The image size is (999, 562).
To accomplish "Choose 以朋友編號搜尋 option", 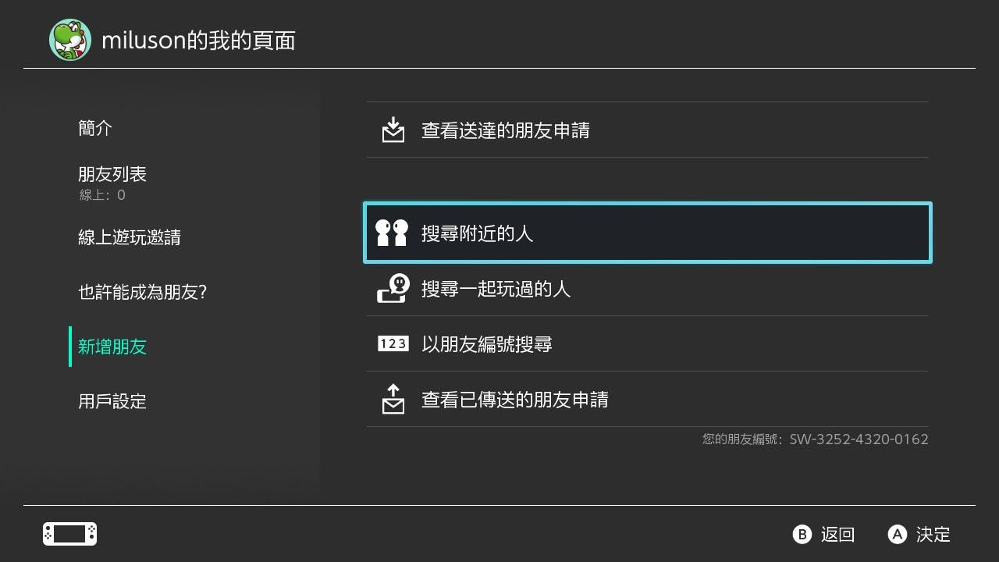I will pos(648,343).
